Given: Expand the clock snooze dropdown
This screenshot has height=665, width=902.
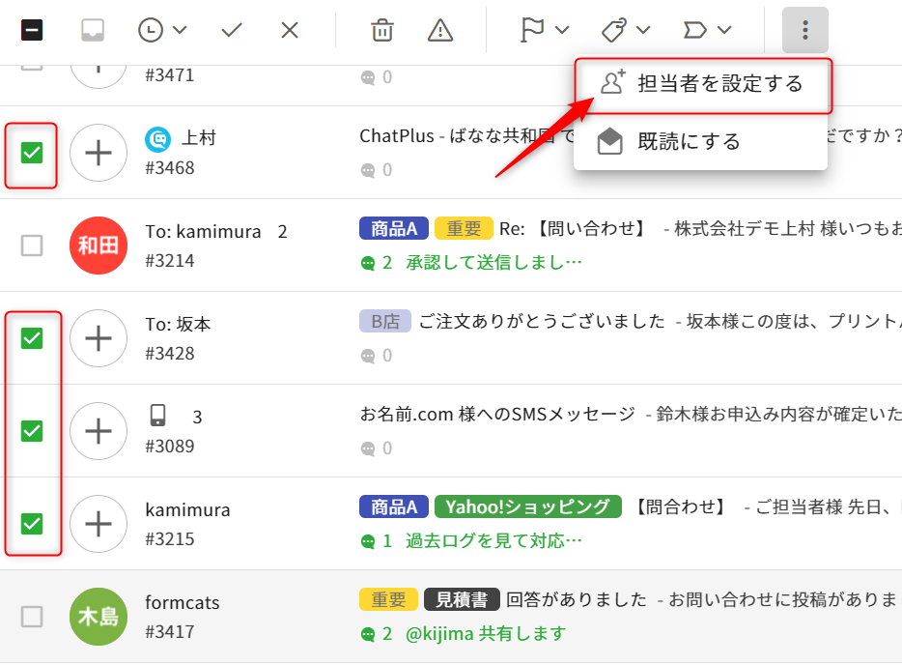Looking at the screenshot, I should [162, 30].
